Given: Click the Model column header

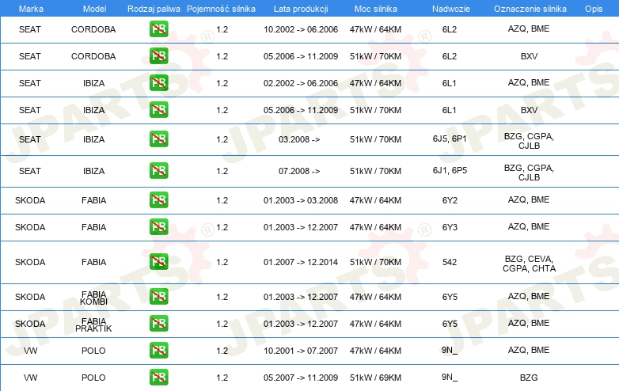Looking at the screenshot, I should [x=93, y=7].
